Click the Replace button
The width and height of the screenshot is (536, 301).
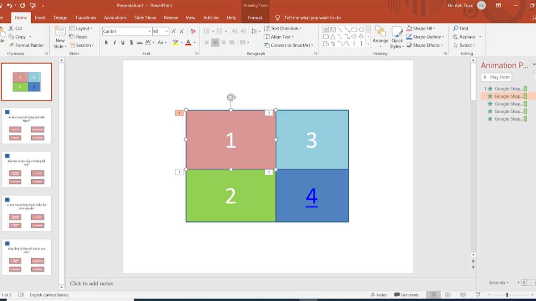467,37
